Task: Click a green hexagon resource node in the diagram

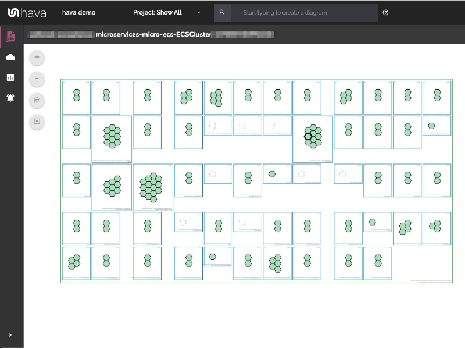Action: [x=76, y=92]
